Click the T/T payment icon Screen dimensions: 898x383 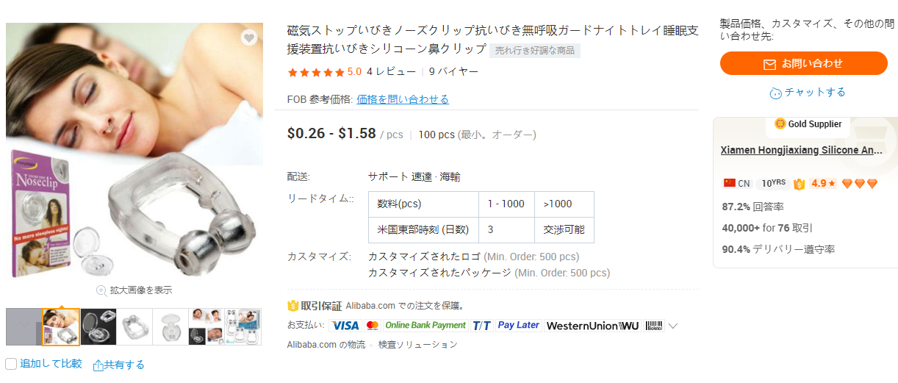(482, 326)
